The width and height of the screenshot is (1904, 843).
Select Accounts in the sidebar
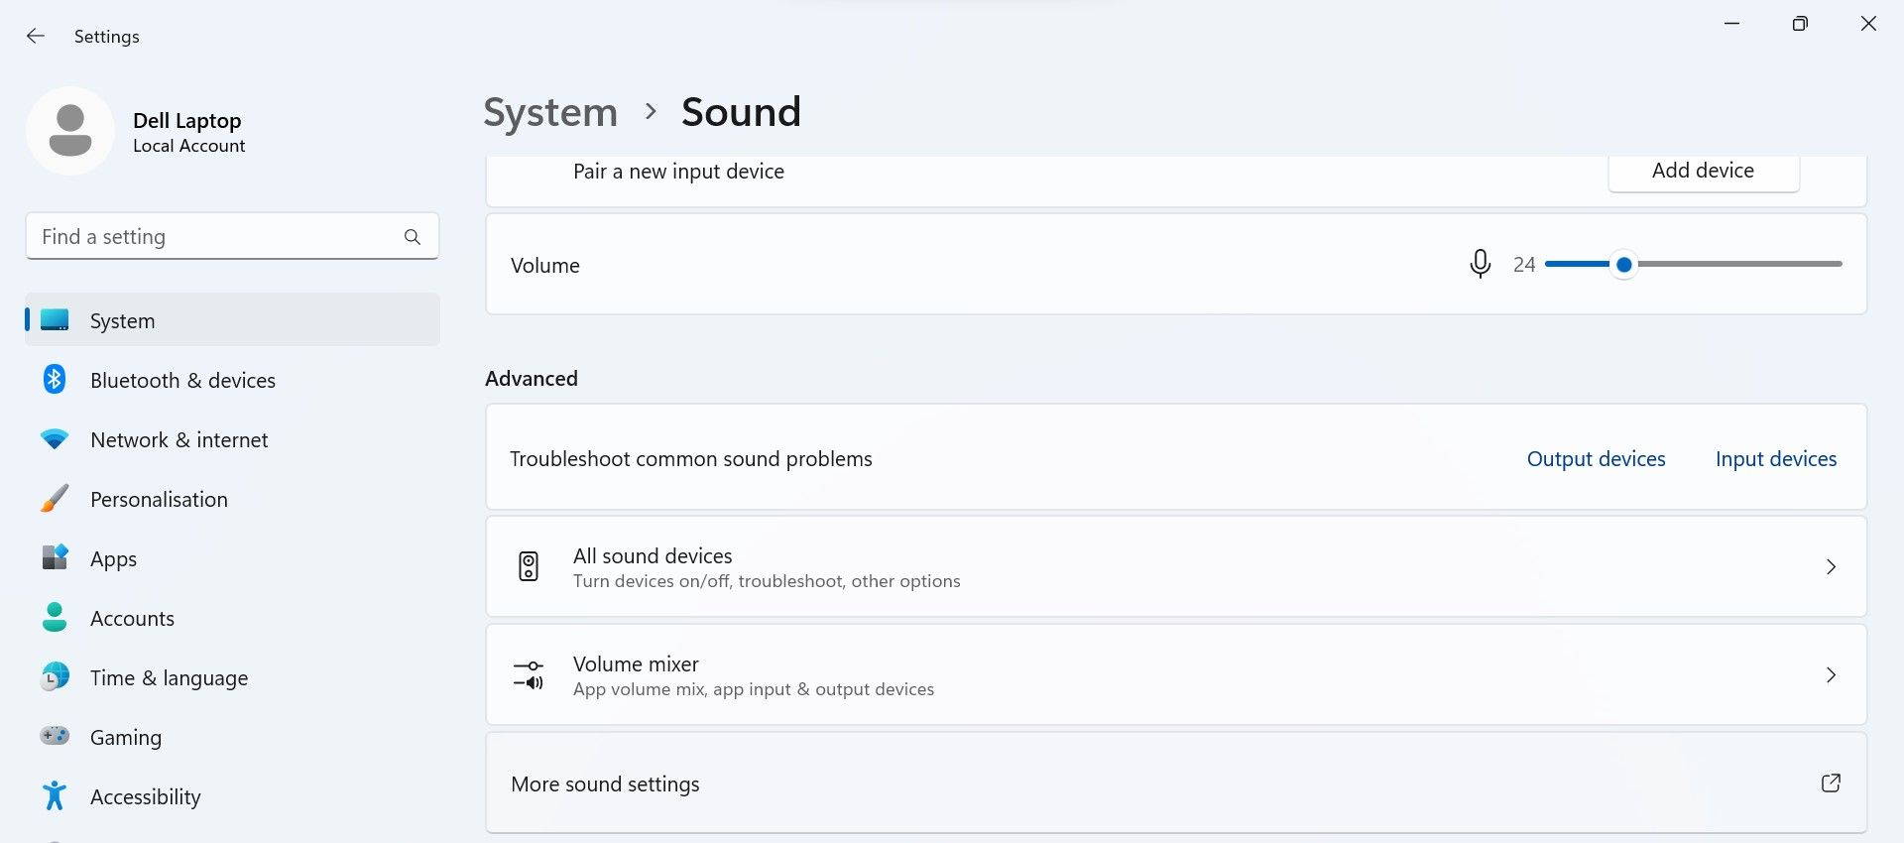point(132,619)
